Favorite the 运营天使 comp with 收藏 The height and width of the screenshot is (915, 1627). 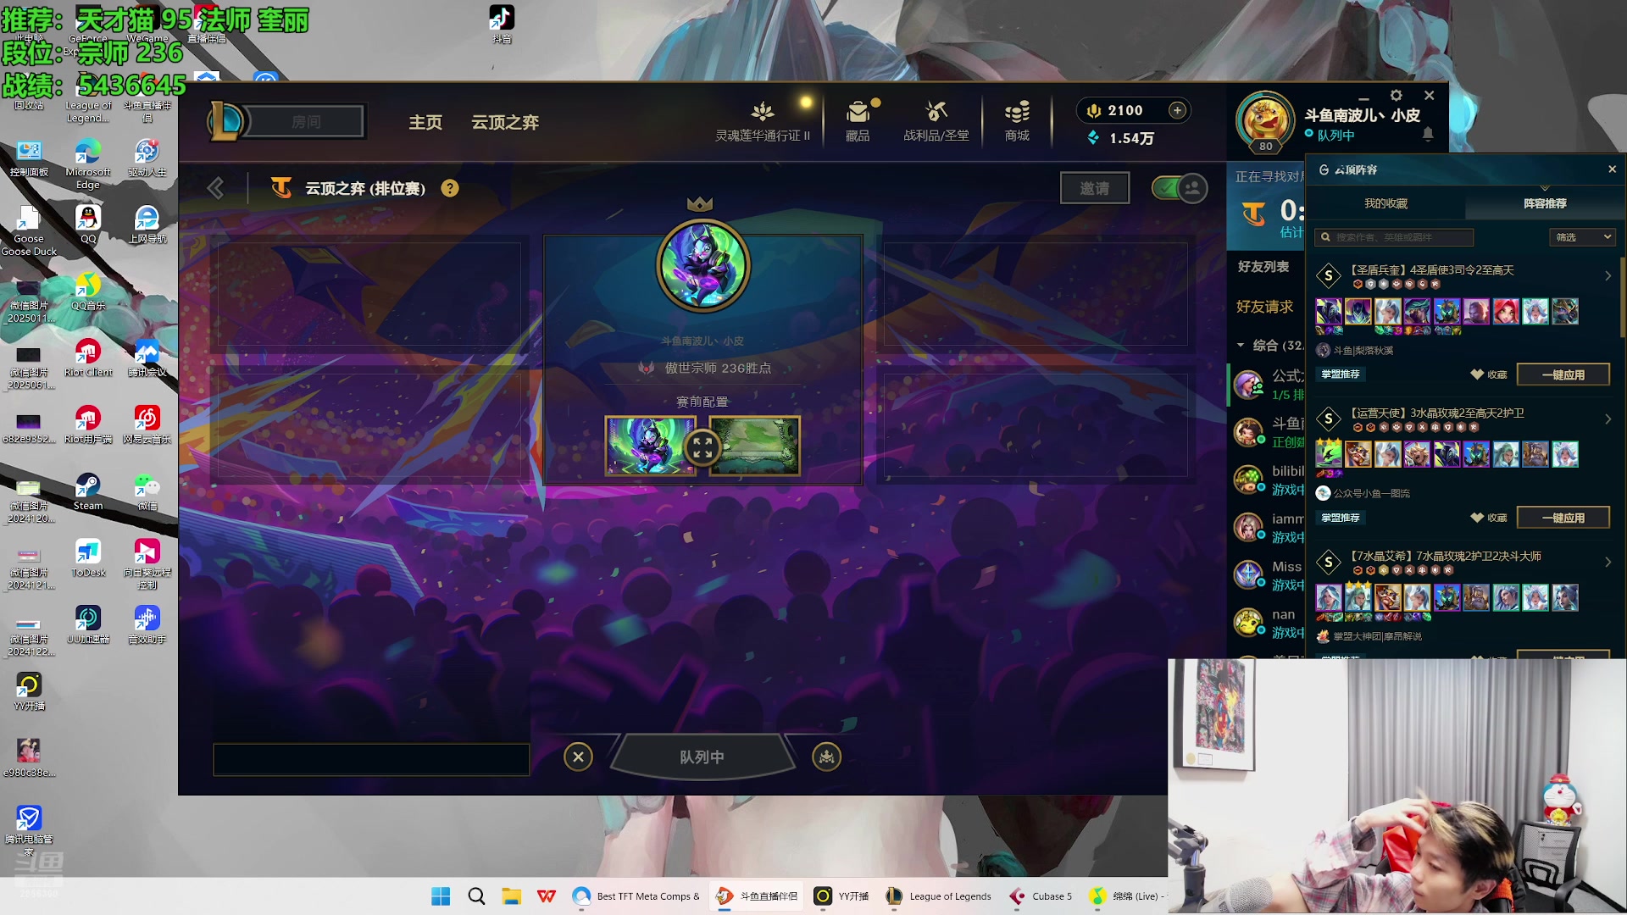[x=1489, y=518]
